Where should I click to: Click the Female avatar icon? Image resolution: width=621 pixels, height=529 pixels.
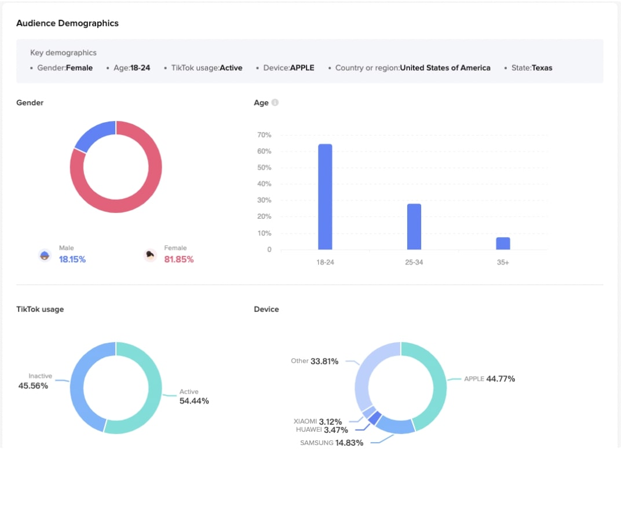[150, 255]
